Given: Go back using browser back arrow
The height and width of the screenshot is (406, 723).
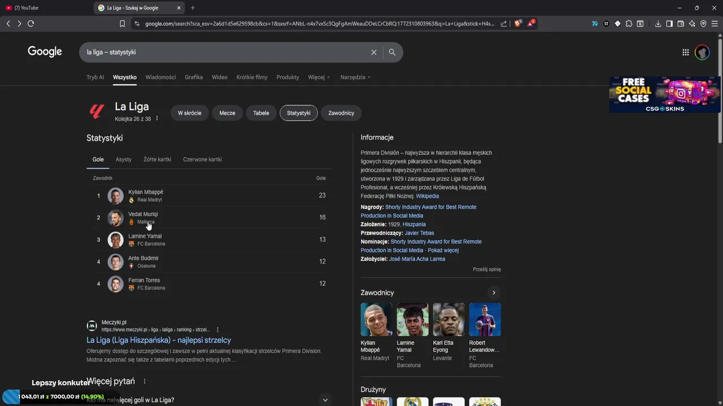Looking at the screenshot, I should 8,24.
